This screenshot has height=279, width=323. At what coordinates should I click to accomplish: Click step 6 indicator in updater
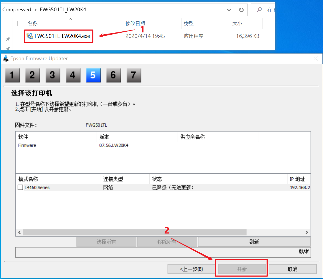(x=113, y=75)
